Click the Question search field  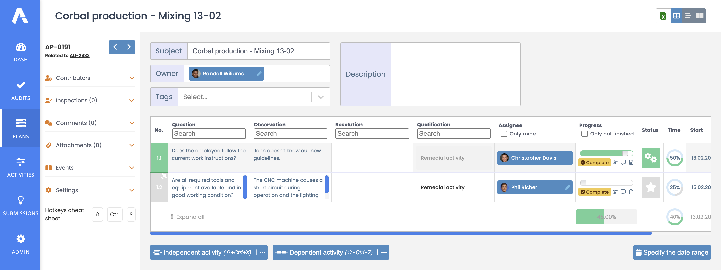(x=209, y=133)
